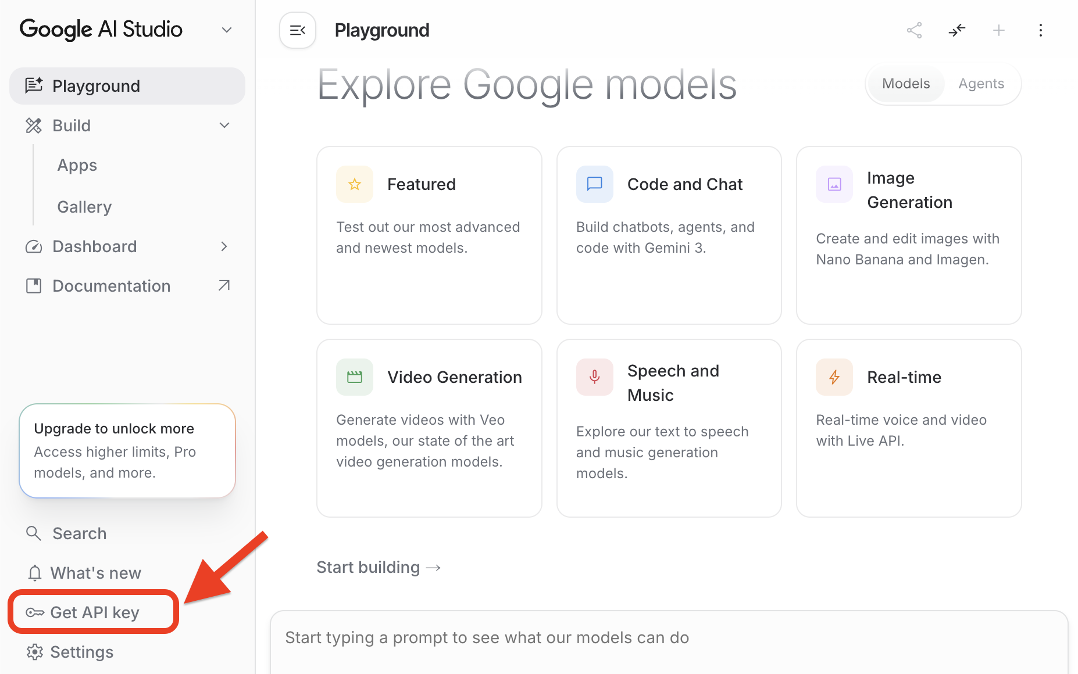1078x674 pixels.
Task: Collapse the Build section chevron
Action: [224, 126]
